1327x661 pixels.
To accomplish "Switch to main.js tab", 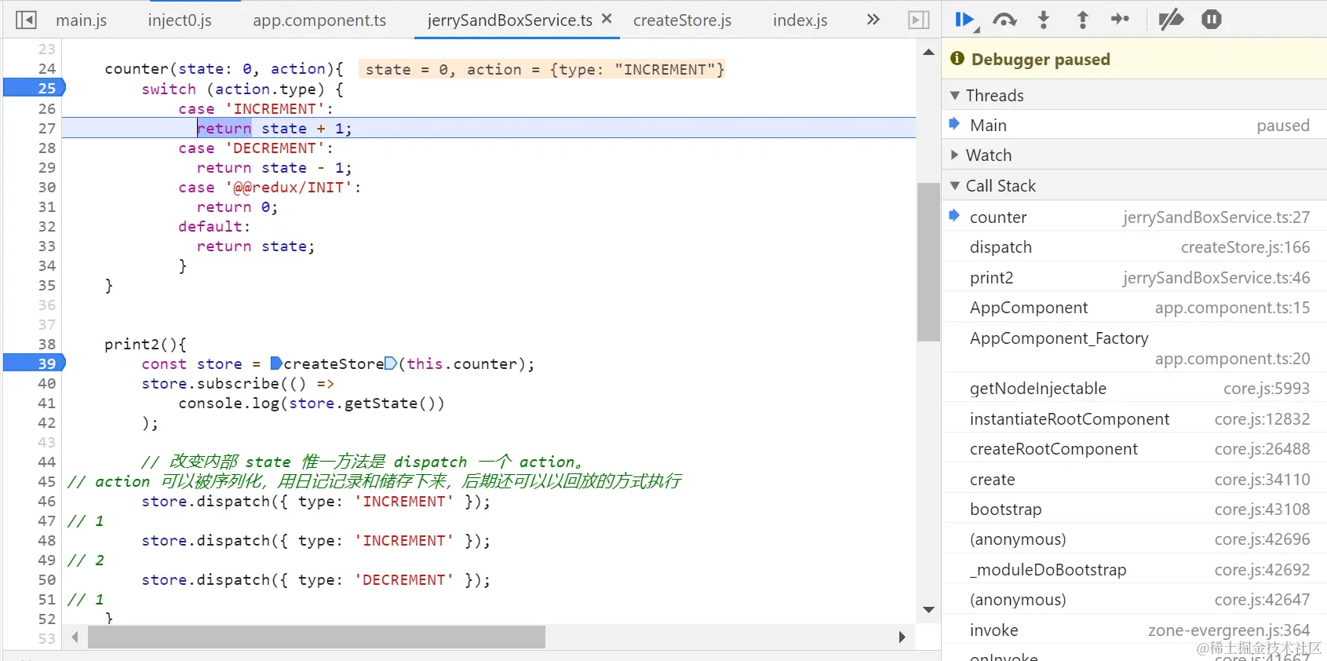I will [82, 20].
